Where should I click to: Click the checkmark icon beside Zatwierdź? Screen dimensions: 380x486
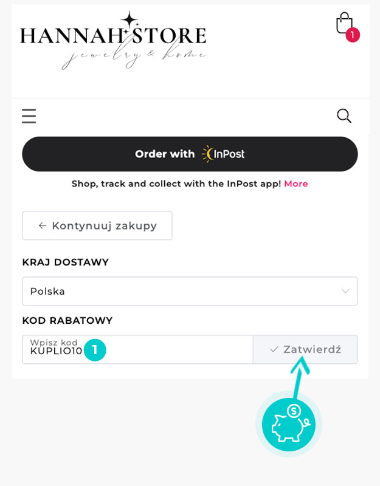(274, 350)
